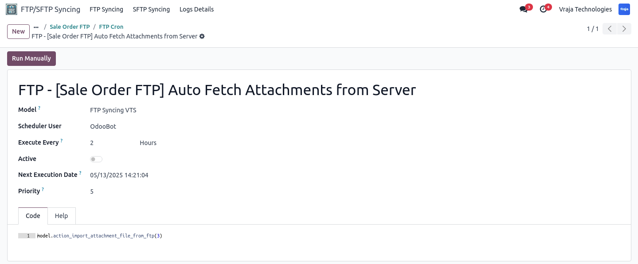Expand the breadcrumb ellipsis menu

pos(36,27)
